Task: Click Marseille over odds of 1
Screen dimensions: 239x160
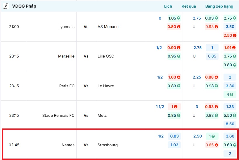Action: 212,48
